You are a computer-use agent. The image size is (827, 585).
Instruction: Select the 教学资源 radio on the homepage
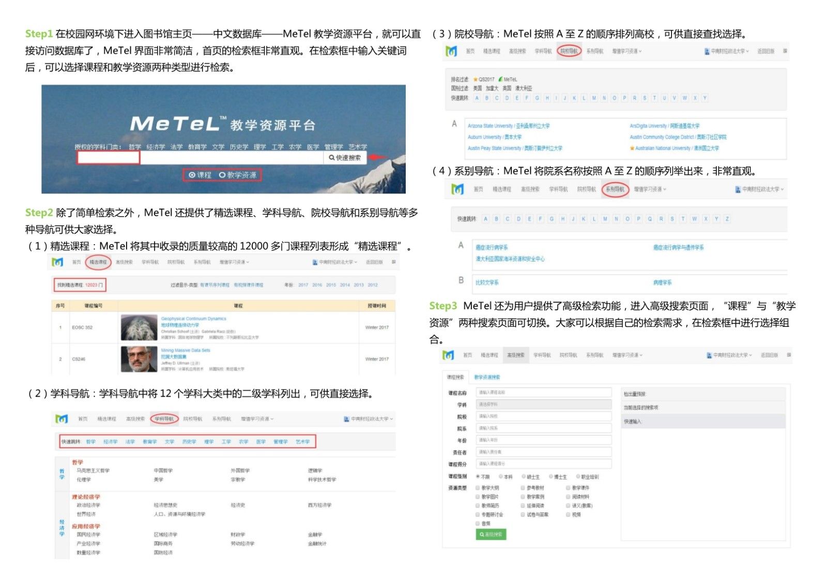pos(222,175)
